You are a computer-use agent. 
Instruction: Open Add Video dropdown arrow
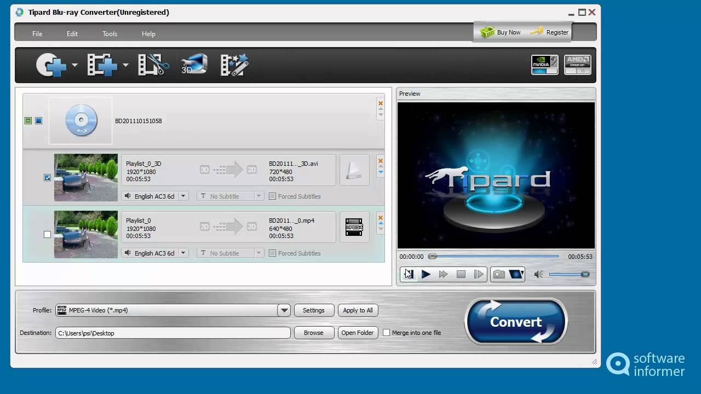tap(125, 65)
